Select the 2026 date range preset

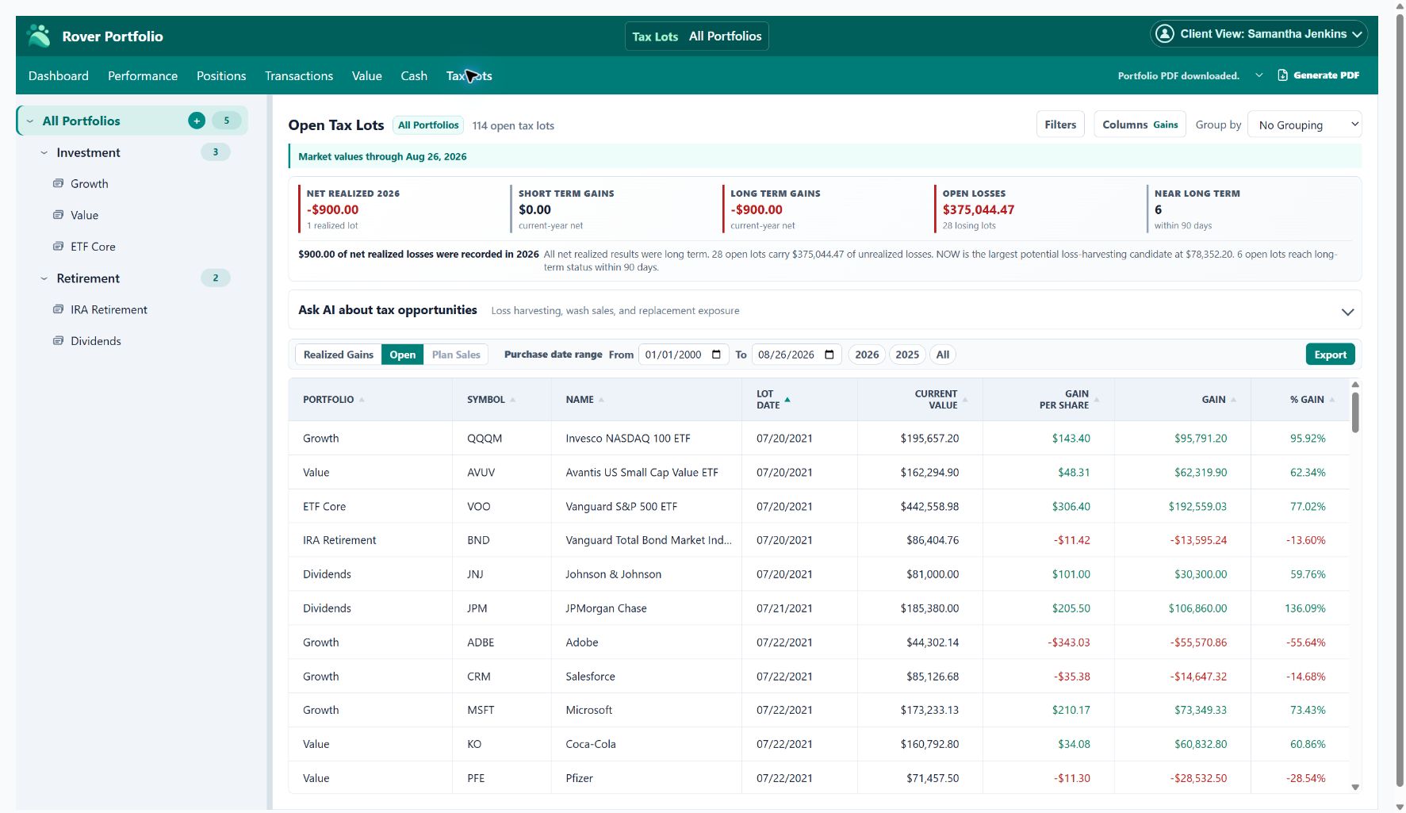867,355
